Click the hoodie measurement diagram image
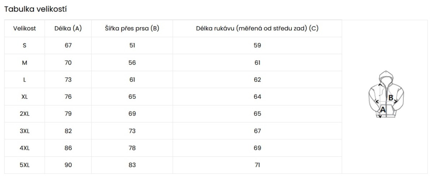 (386, 95)
